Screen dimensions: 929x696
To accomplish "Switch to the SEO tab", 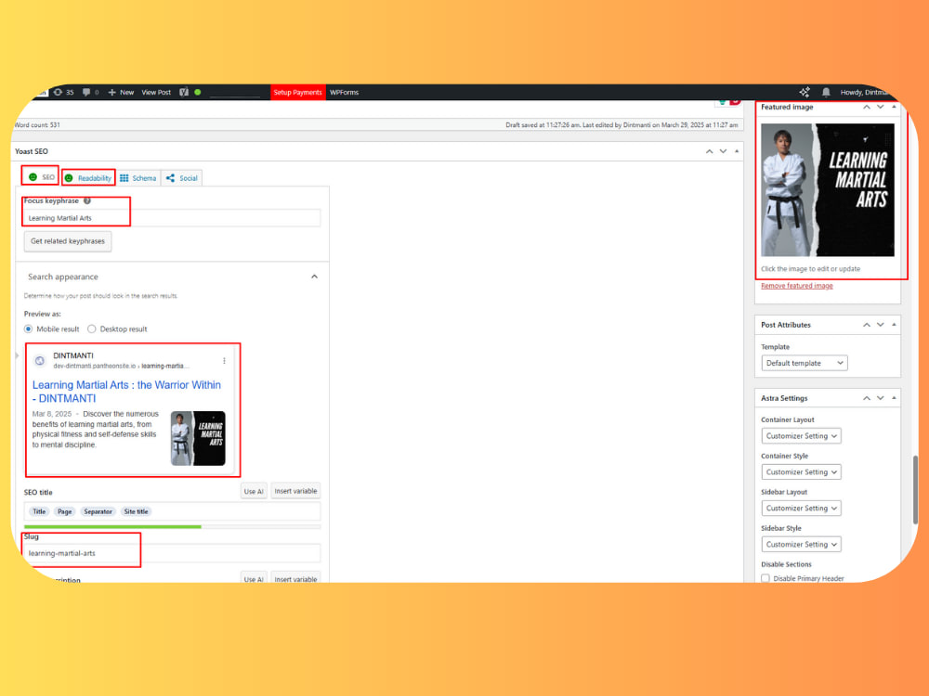I will (41, 177).
